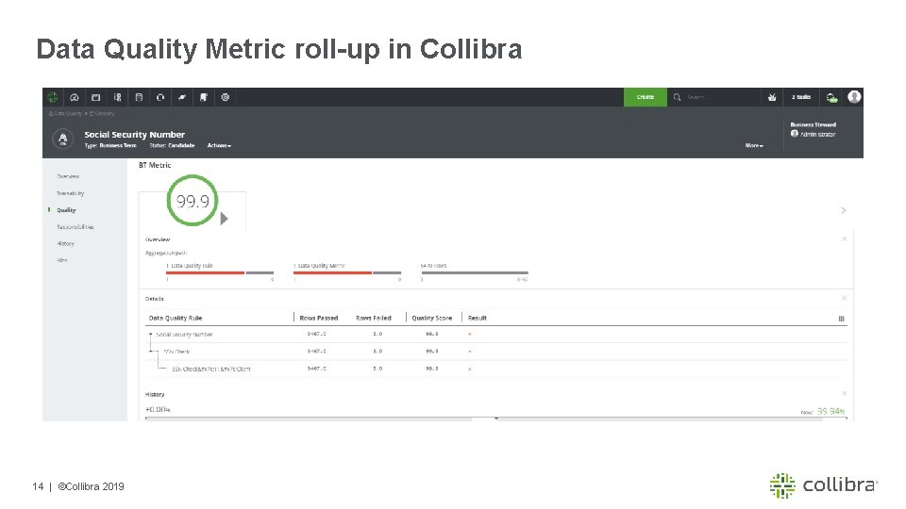Screen dimensions: 906x509
Task: Open the Responsibilities tab in left sidebar
Action: click(75, 227)
